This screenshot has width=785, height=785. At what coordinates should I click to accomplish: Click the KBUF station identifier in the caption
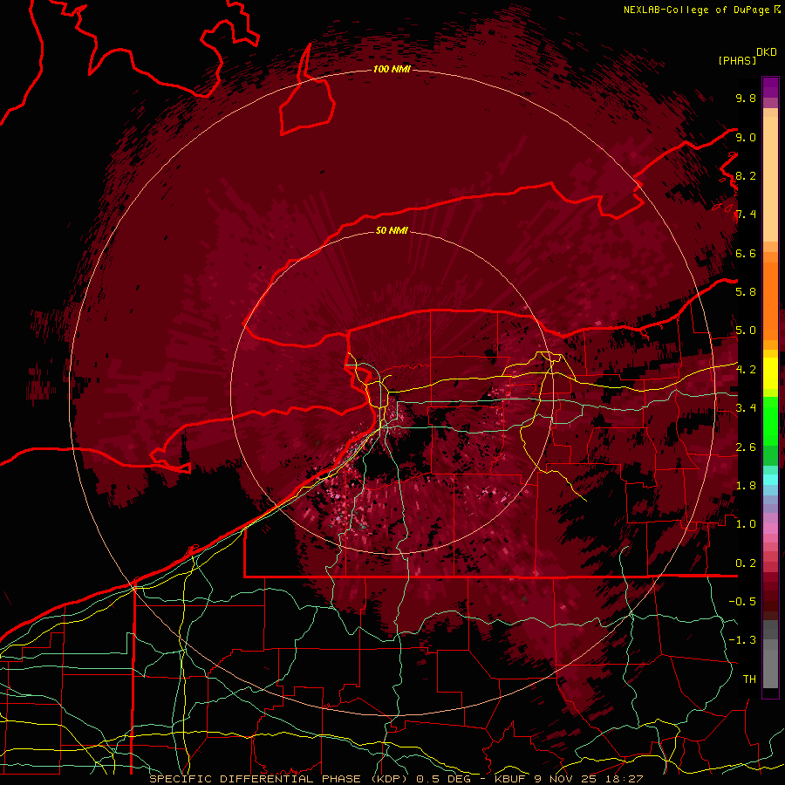(x=509, y=779)
